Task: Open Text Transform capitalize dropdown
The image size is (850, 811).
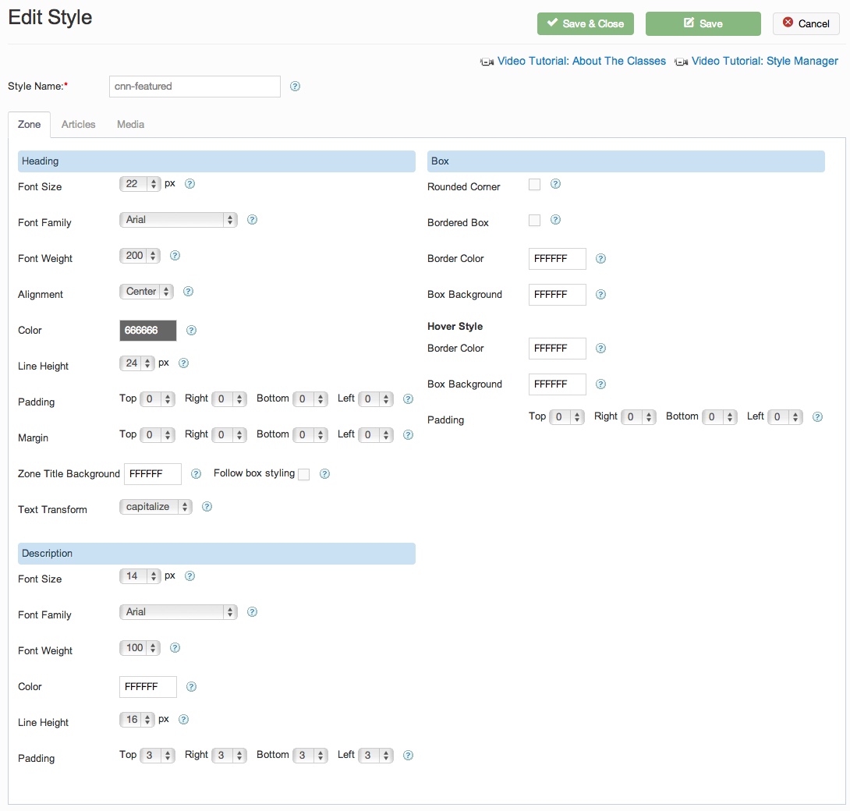Action: click(156, 506)
